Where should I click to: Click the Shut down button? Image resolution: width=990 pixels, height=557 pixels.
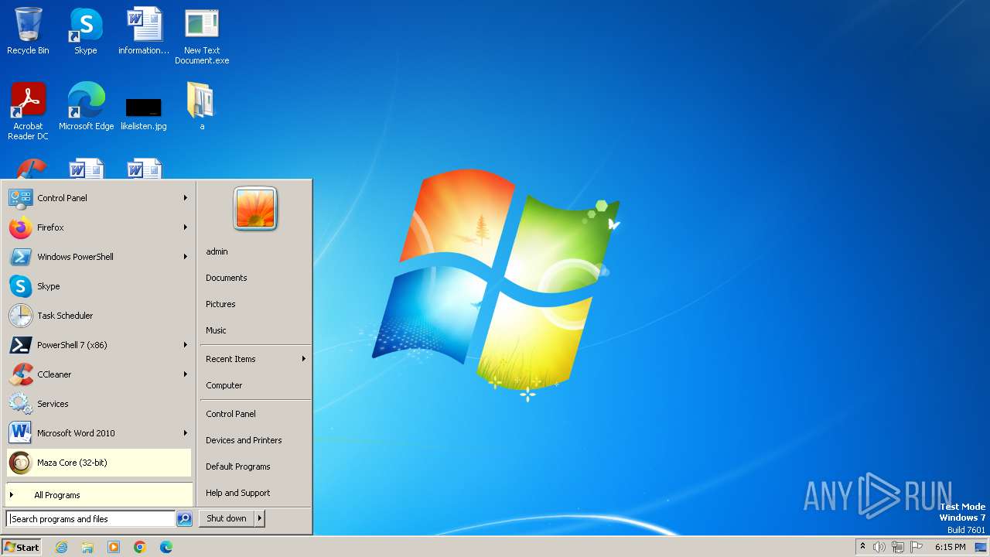coord(227,518)
